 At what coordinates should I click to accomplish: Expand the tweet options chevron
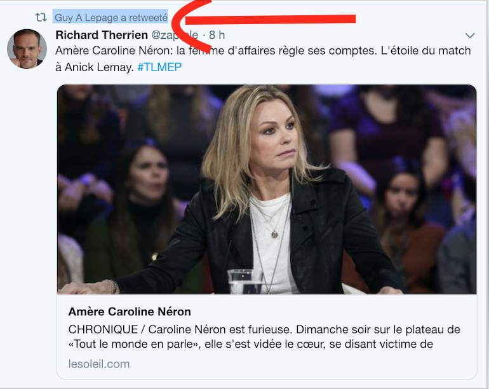pyautogui.click(x=470, y=36)
